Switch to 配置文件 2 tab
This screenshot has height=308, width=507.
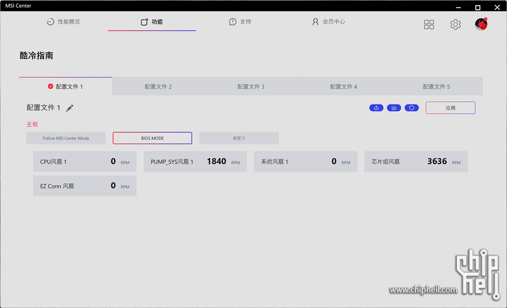pyautogui.click(x=158, y=86)
